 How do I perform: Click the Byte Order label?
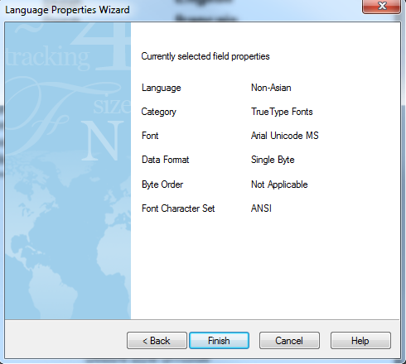click(162, 184)
